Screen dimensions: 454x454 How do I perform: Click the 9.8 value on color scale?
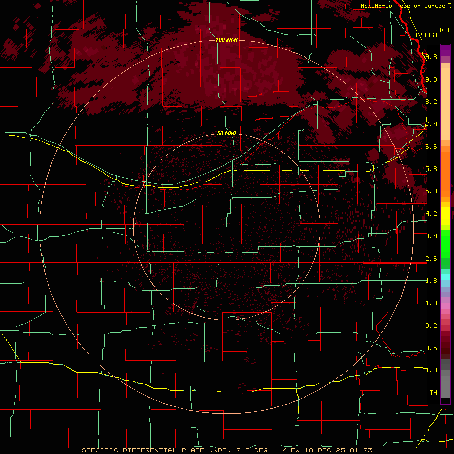pos(431,56)
